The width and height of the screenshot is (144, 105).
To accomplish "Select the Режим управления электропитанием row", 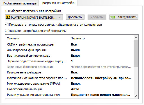I will [x=69, y=95].
